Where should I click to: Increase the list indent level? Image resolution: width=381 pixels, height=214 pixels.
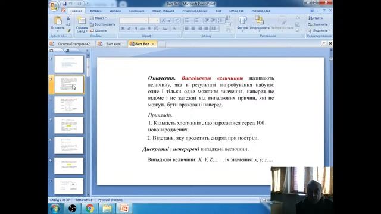point(213,21)
